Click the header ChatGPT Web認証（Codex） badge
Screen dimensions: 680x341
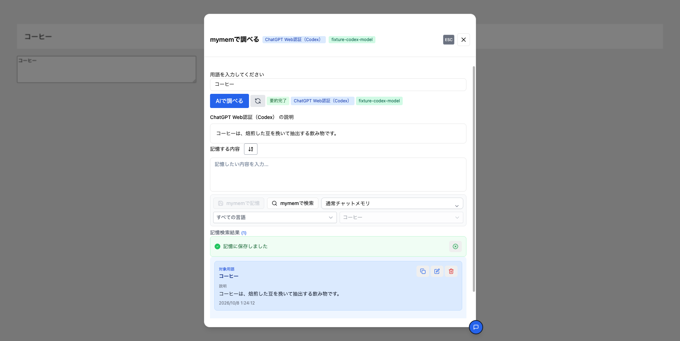click(x=294, y=40)
